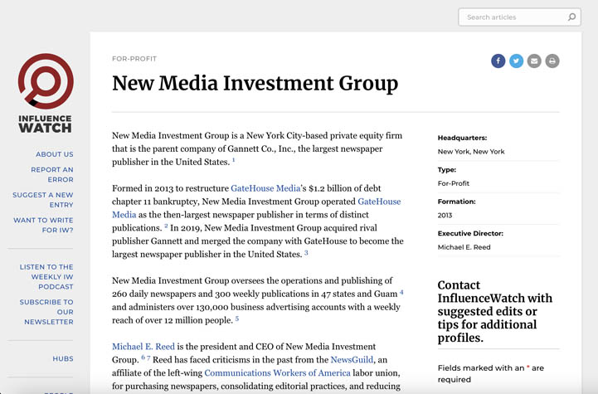Click the Formation label

coord(456,202)
